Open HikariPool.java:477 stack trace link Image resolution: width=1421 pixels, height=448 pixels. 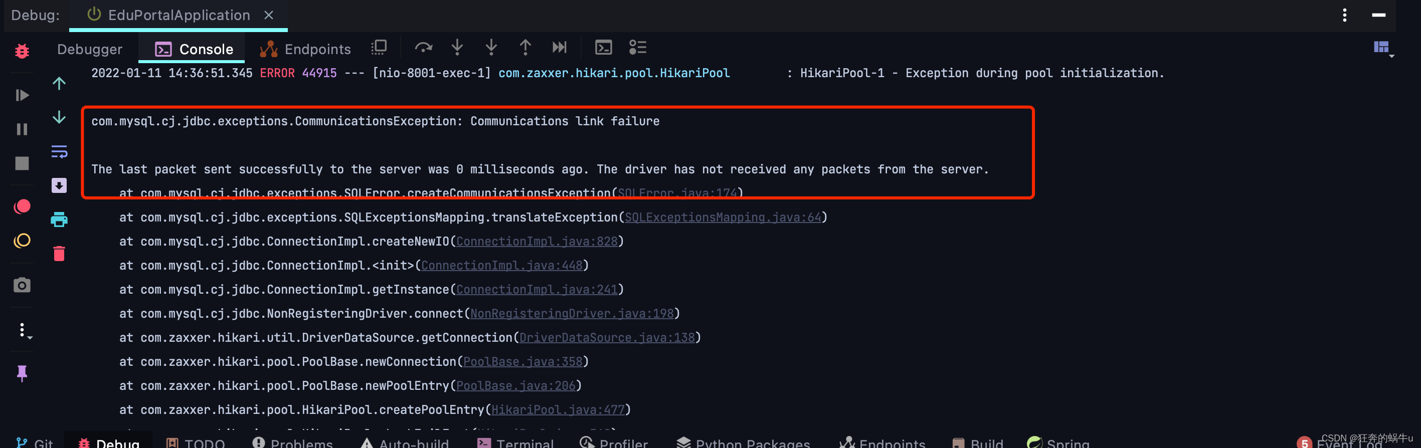click(x=558, y=409)
